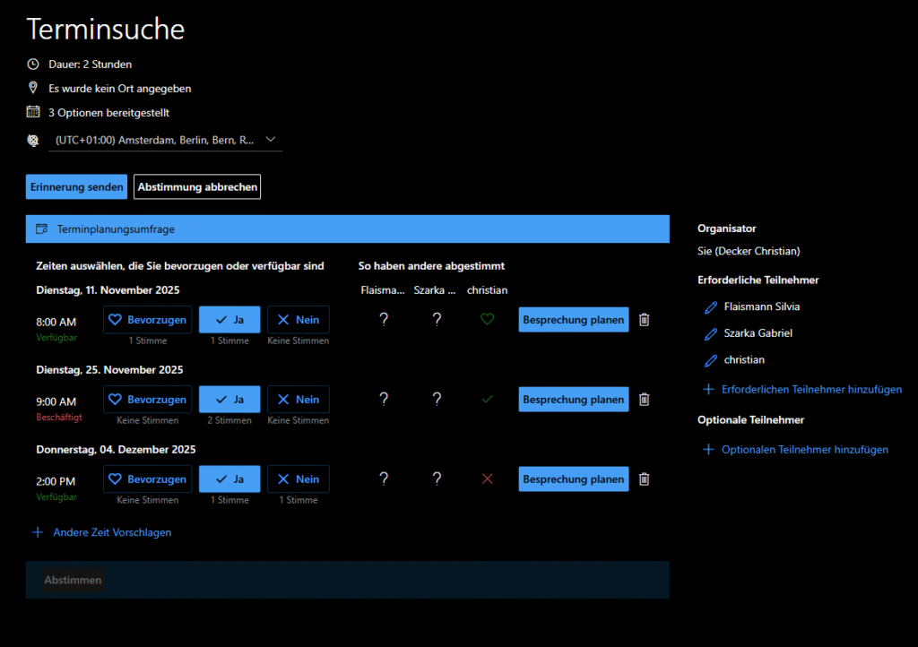The image size is (918, 647).
Task: Click the Terminplanungsumfrage header bar
Action: (x=347, y=229)
